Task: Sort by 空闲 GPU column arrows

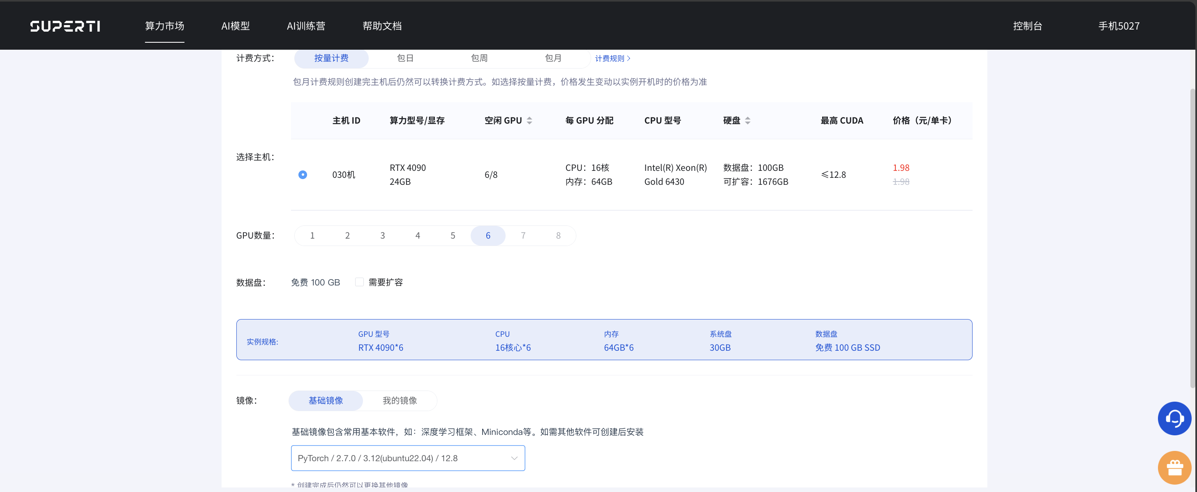Action: (x=529, y=121)
